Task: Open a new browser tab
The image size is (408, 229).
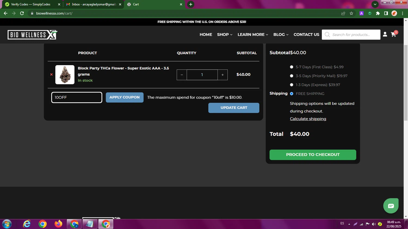Action: [191, 4]
